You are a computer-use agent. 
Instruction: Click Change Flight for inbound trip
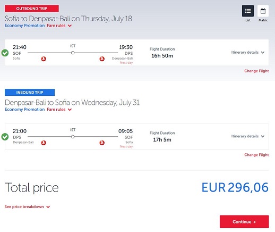point(256,155)
